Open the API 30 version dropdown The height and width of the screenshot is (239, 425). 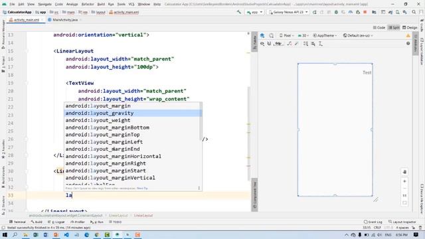click(303, 35)
